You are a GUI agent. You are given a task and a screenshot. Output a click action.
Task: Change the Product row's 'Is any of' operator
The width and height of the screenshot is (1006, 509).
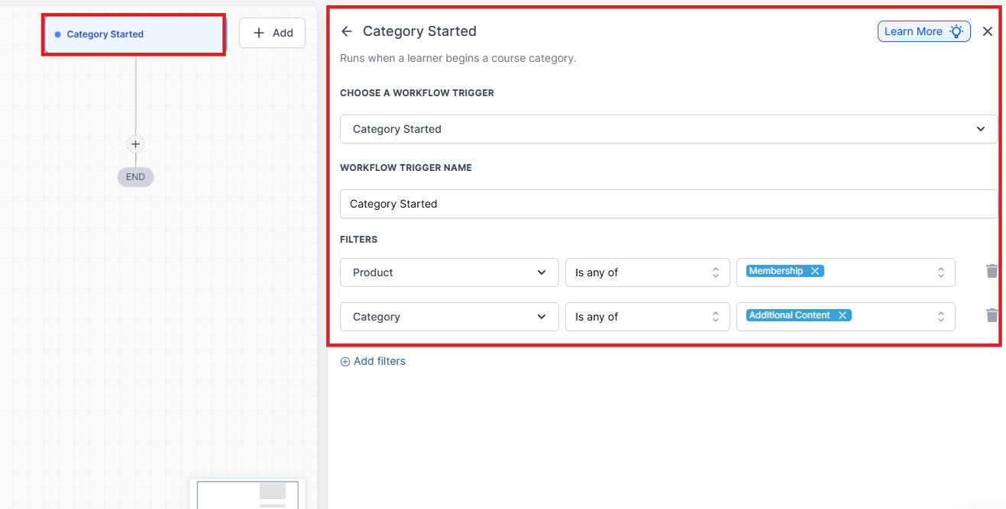point(647,272)
